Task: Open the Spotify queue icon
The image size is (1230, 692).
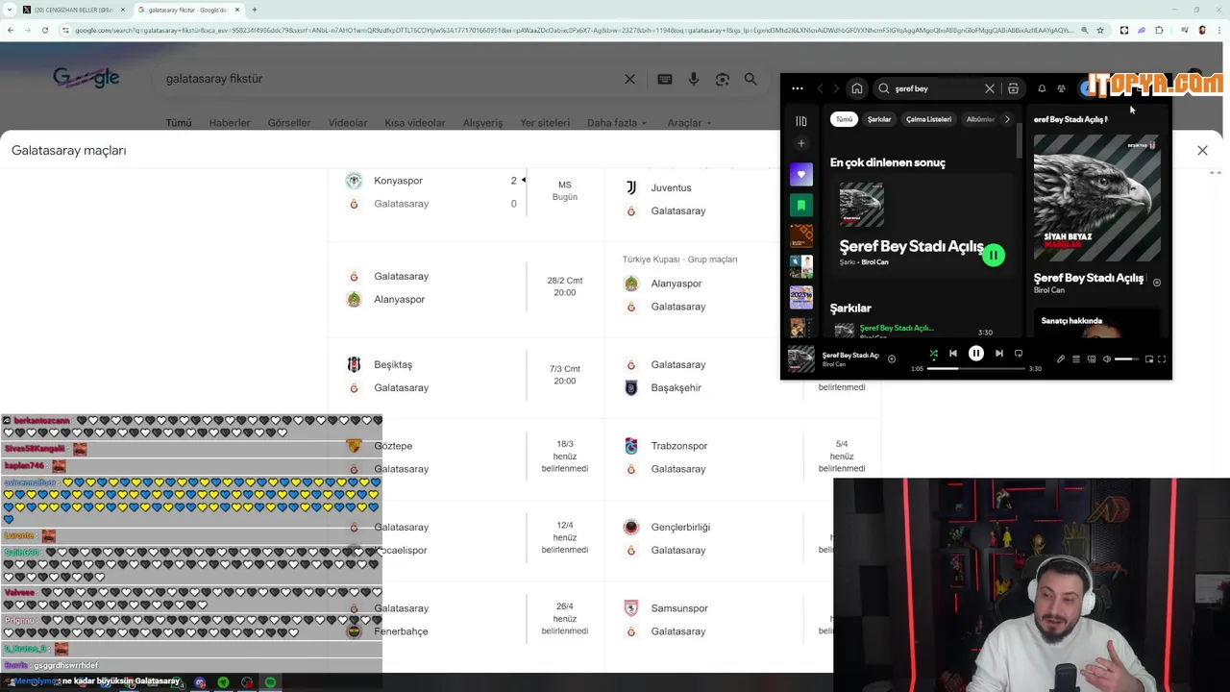Action: pyautogui.click(x=1076, y=359)
